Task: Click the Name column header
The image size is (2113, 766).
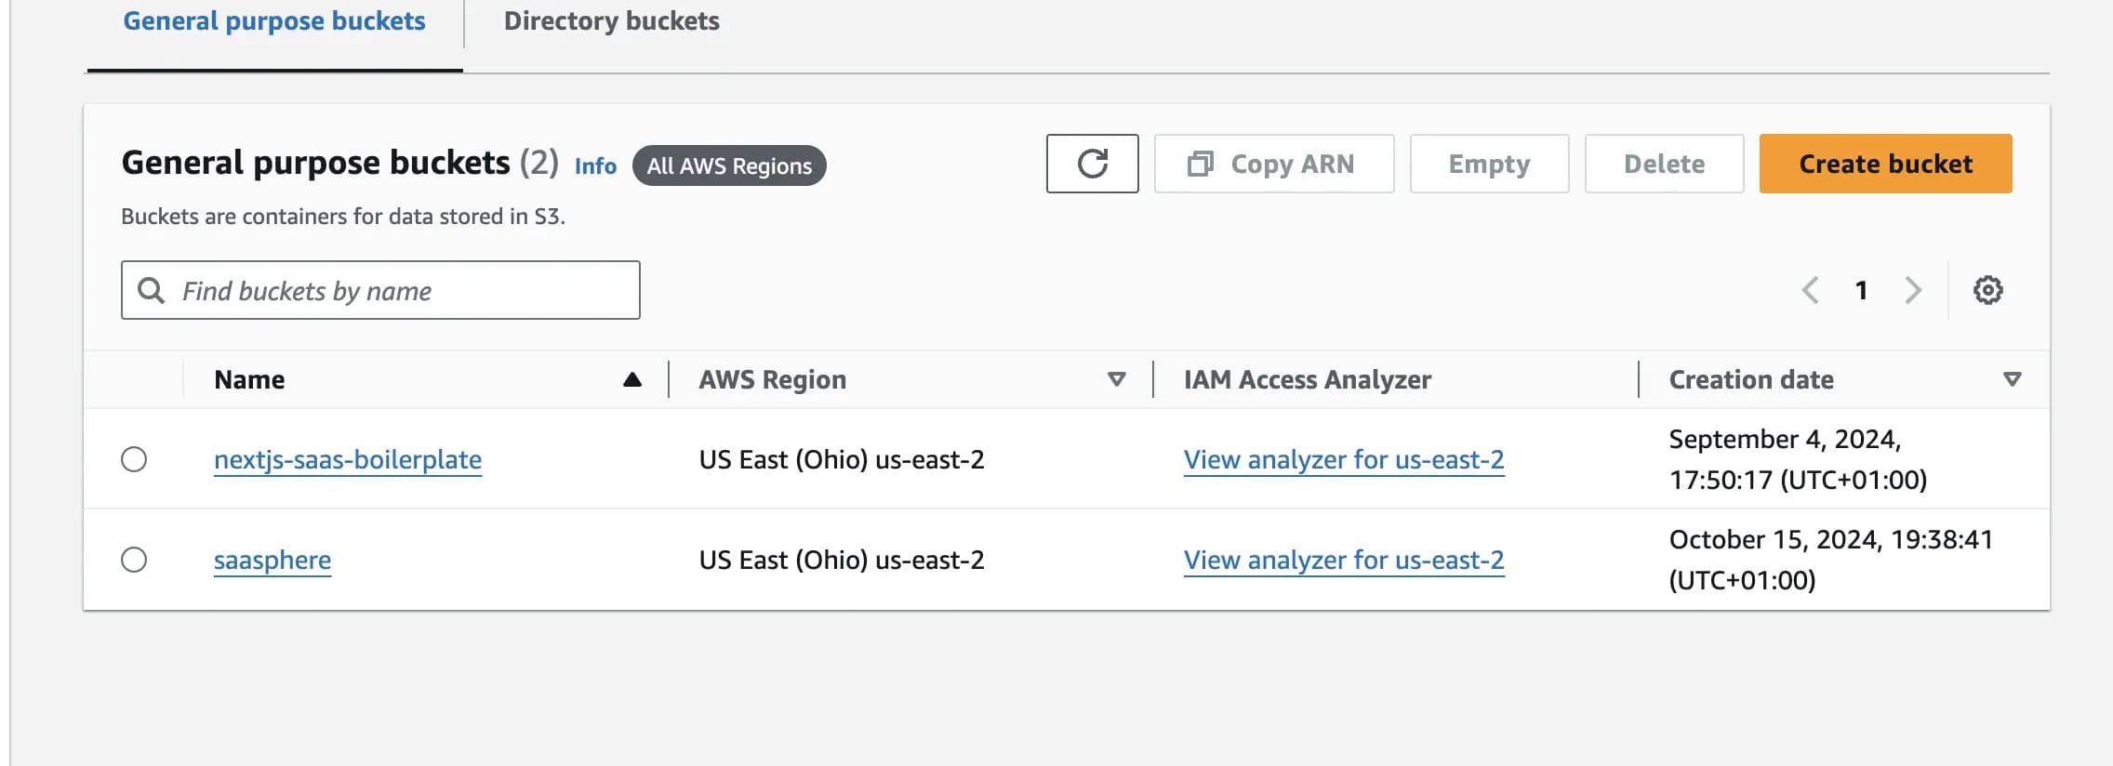Action: pos(249,379)
